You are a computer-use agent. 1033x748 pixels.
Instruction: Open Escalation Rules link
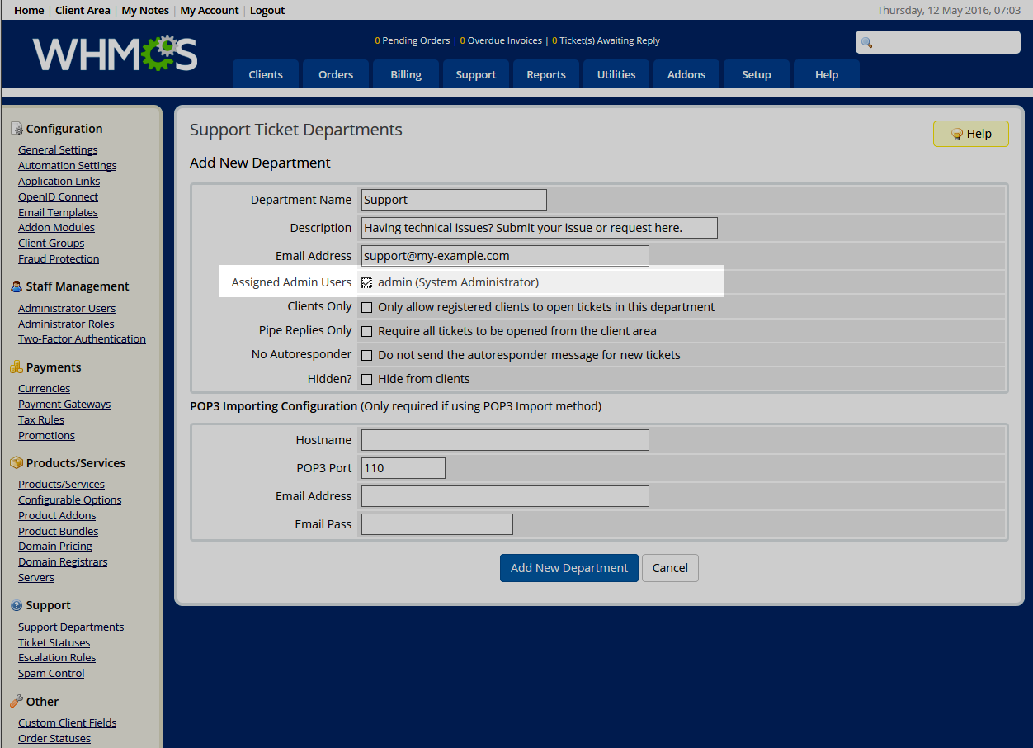tap(57, 658)
